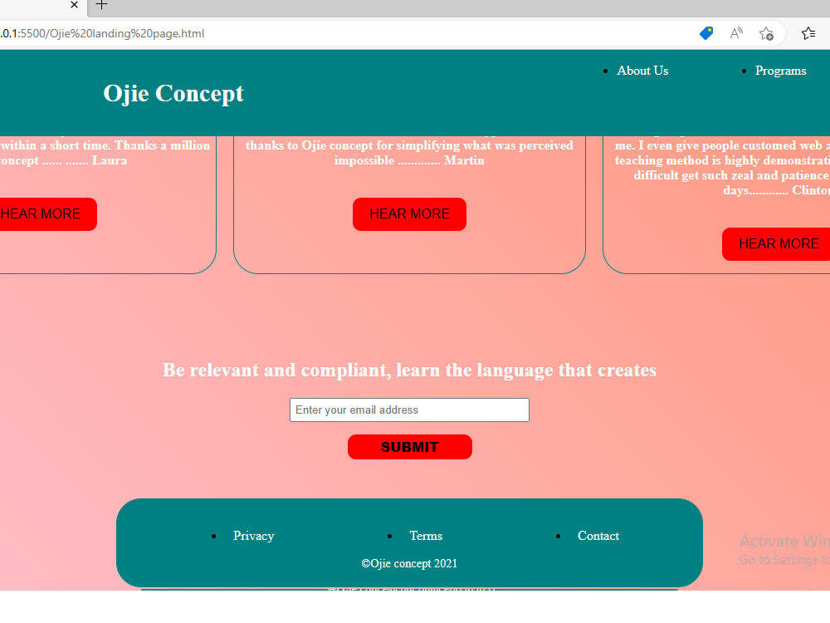Add page to favorites star icon
This screenshot has width=830, height=623.
(766, 34)
